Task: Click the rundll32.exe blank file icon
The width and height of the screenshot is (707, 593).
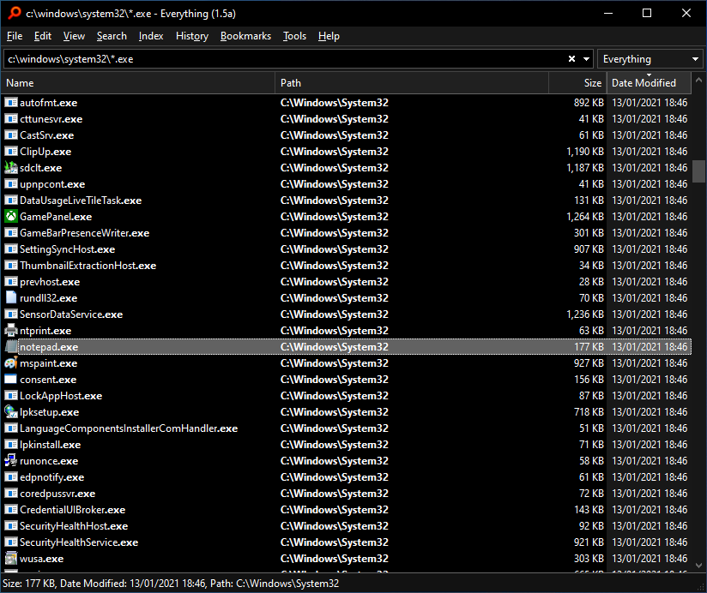Action: (x=11, y=297)
